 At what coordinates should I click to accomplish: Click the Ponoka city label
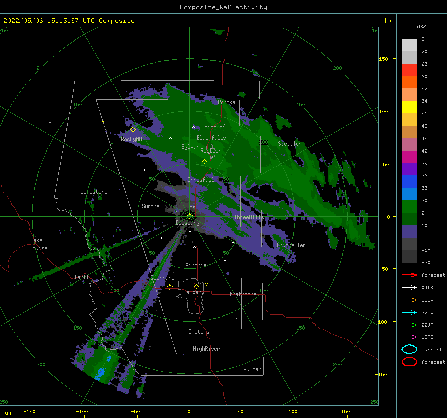(x=226, y=102)
